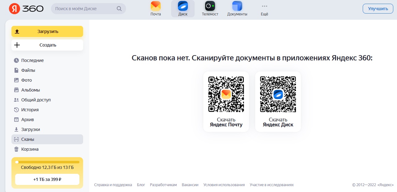The image size is (397, 192).
Task: Open the Блог footer link
Action: 141,185
